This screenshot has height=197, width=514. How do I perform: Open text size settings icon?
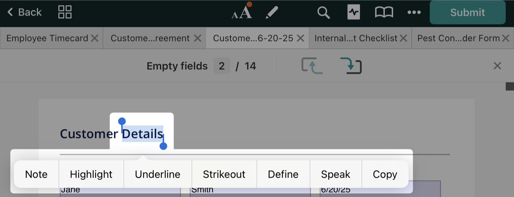pos(242,12)
